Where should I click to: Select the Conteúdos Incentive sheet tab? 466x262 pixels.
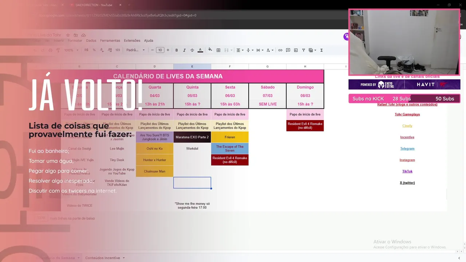[x=103, y=258]
